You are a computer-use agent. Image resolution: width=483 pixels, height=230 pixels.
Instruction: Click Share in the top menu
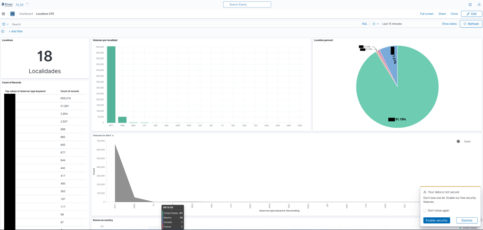click(x=442, y=14)
